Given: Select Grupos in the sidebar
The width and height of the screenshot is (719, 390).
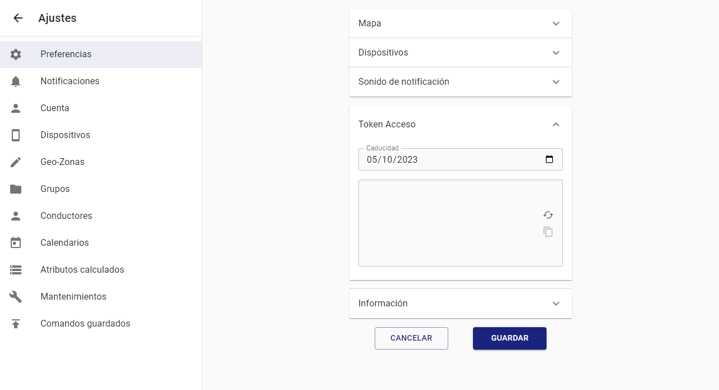Looking at the screenshot, I should (x=101, y=189).
